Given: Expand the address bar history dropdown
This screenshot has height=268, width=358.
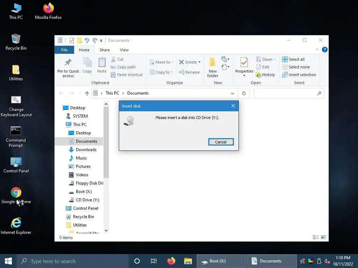Looking at the screenshot, I should click(232, 94).
